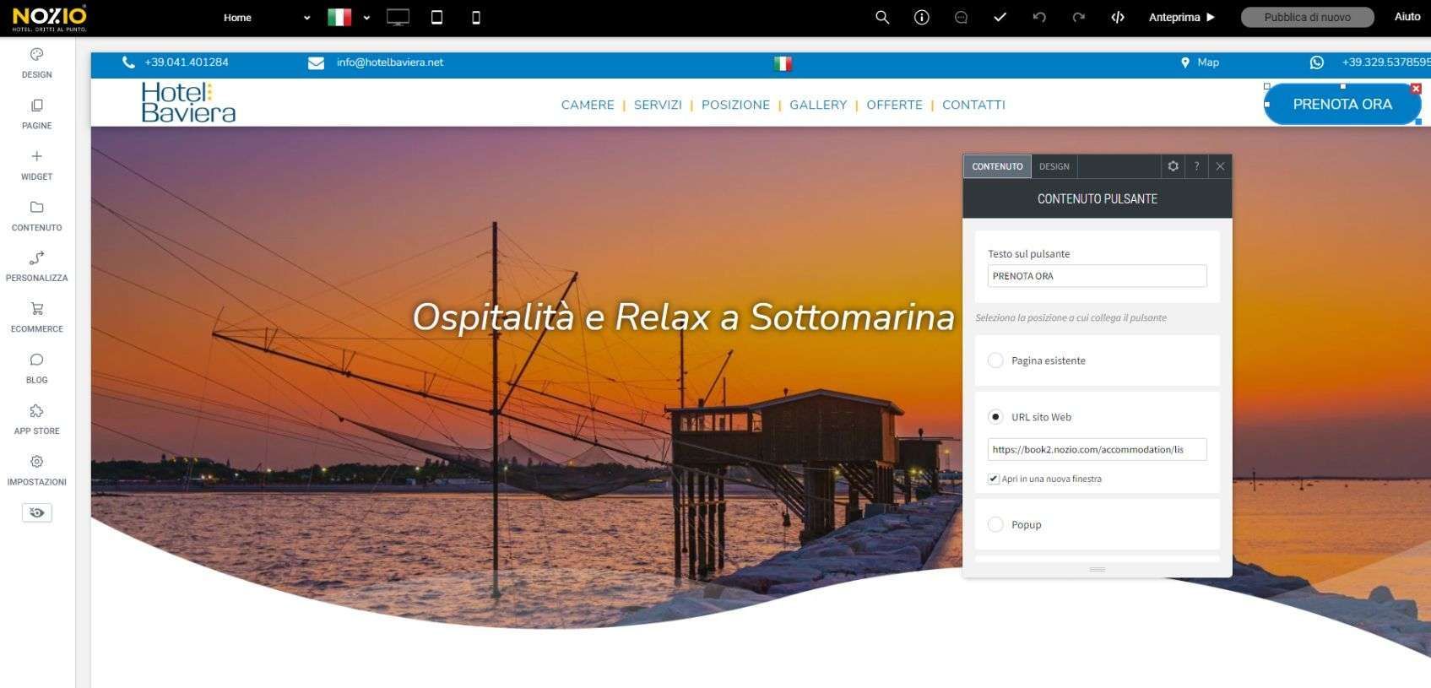Open CONTATTI navigation menu item

click(x=973, y=105)
